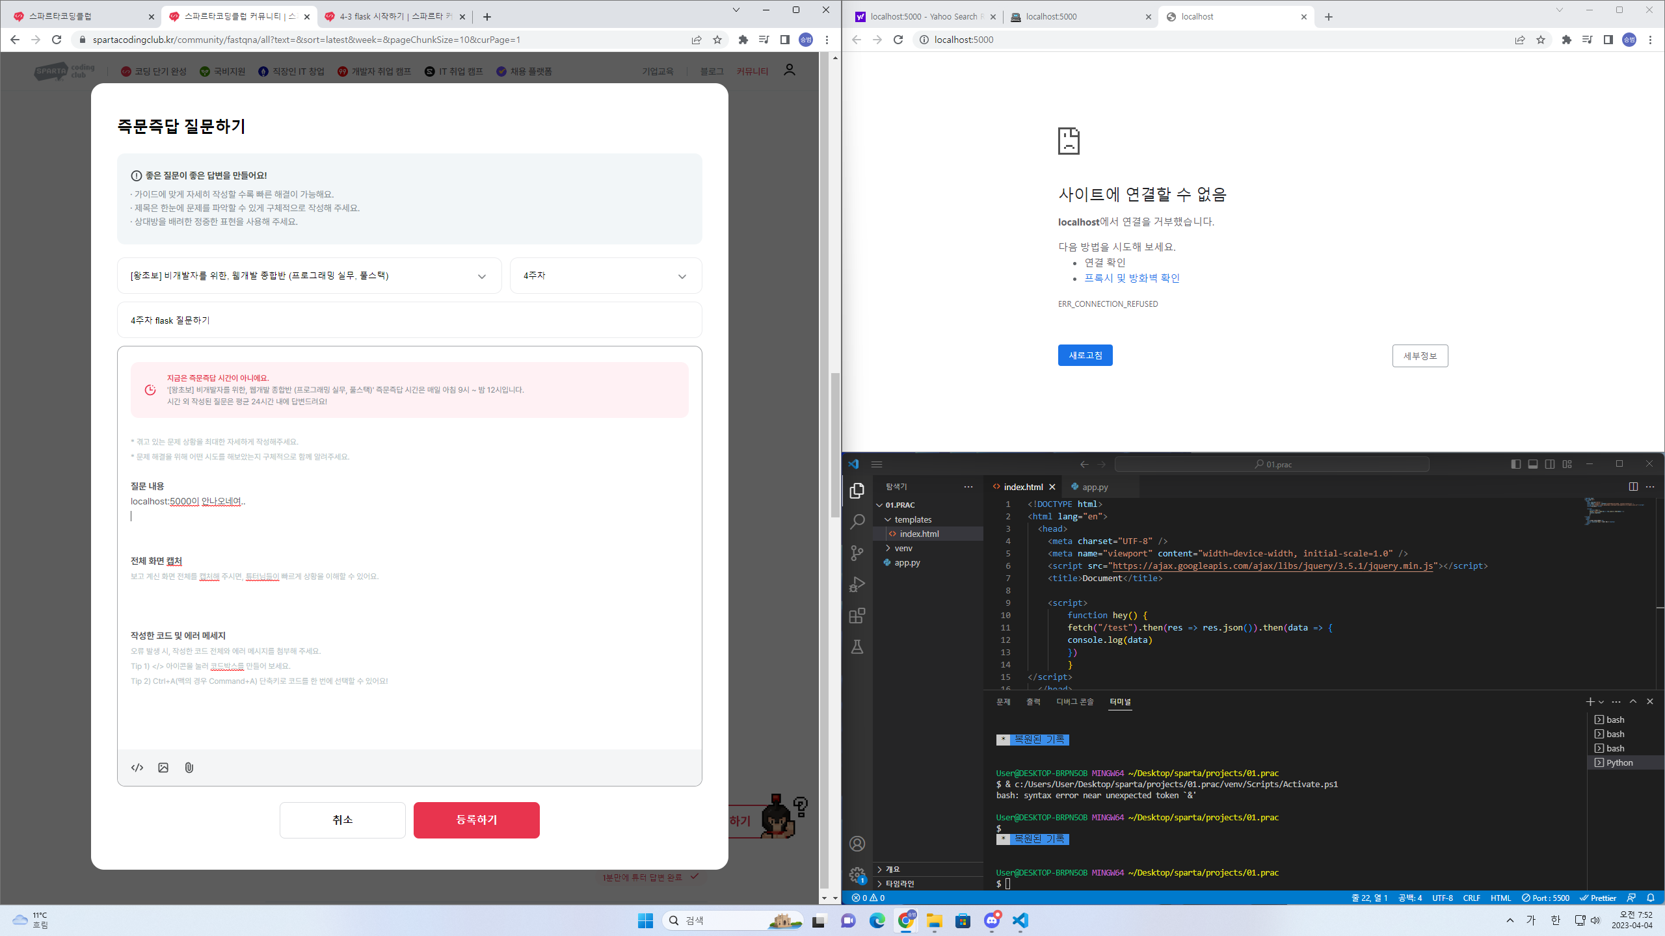Click the code block icon in question editor
The height and width of the screenshot is (936, 1665).
point(137,768)
